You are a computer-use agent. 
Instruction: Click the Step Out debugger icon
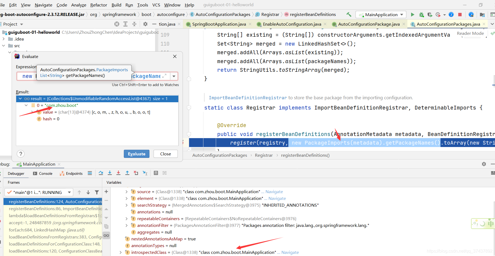click(x=127, y=173)
